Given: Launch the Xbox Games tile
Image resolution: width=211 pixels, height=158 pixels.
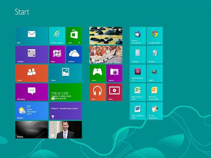Looking at the screenshot, I should click(97, 73).
